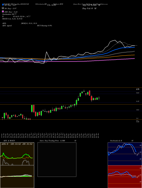Click the 'ADX signal:' label
The height and width of the screenshot is (188, 142).
(x=7, y=26)
